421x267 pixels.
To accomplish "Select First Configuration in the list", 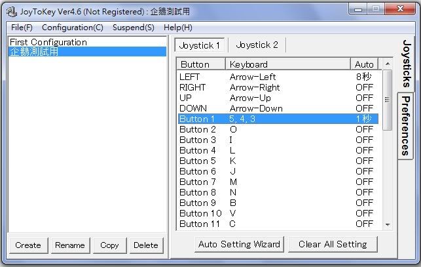I will coord(87,42).
